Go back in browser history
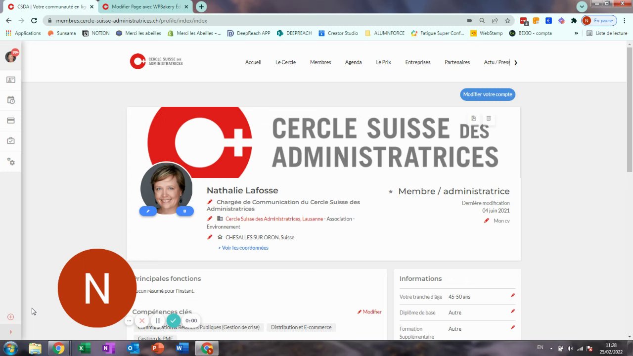The image size is (633, 356). (x=8, y=21)
